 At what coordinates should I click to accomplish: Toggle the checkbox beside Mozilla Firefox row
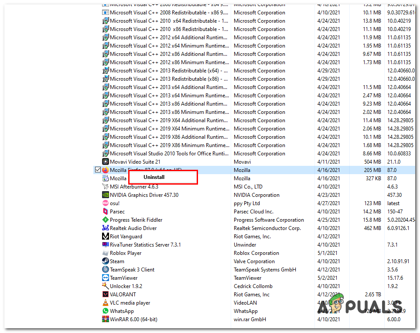[x=98, y=170]
